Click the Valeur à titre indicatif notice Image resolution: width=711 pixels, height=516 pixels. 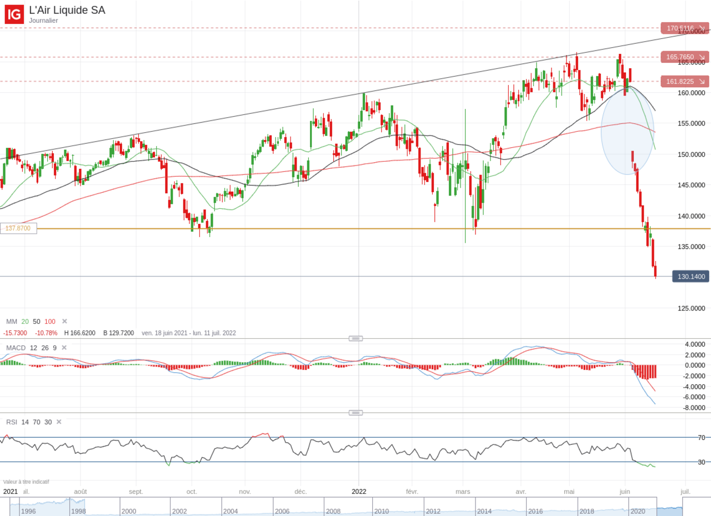pos(26,482)
